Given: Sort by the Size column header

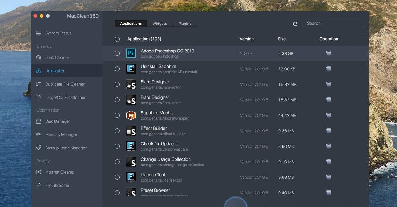Looking at the screenshot, I should pos(282,39).
